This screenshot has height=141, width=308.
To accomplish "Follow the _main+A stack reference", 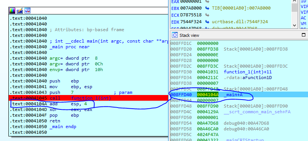I will [233, 95].
